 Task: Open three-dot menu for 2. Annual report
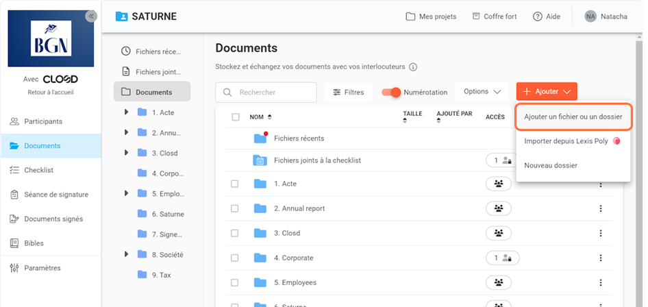coord(601,208)
